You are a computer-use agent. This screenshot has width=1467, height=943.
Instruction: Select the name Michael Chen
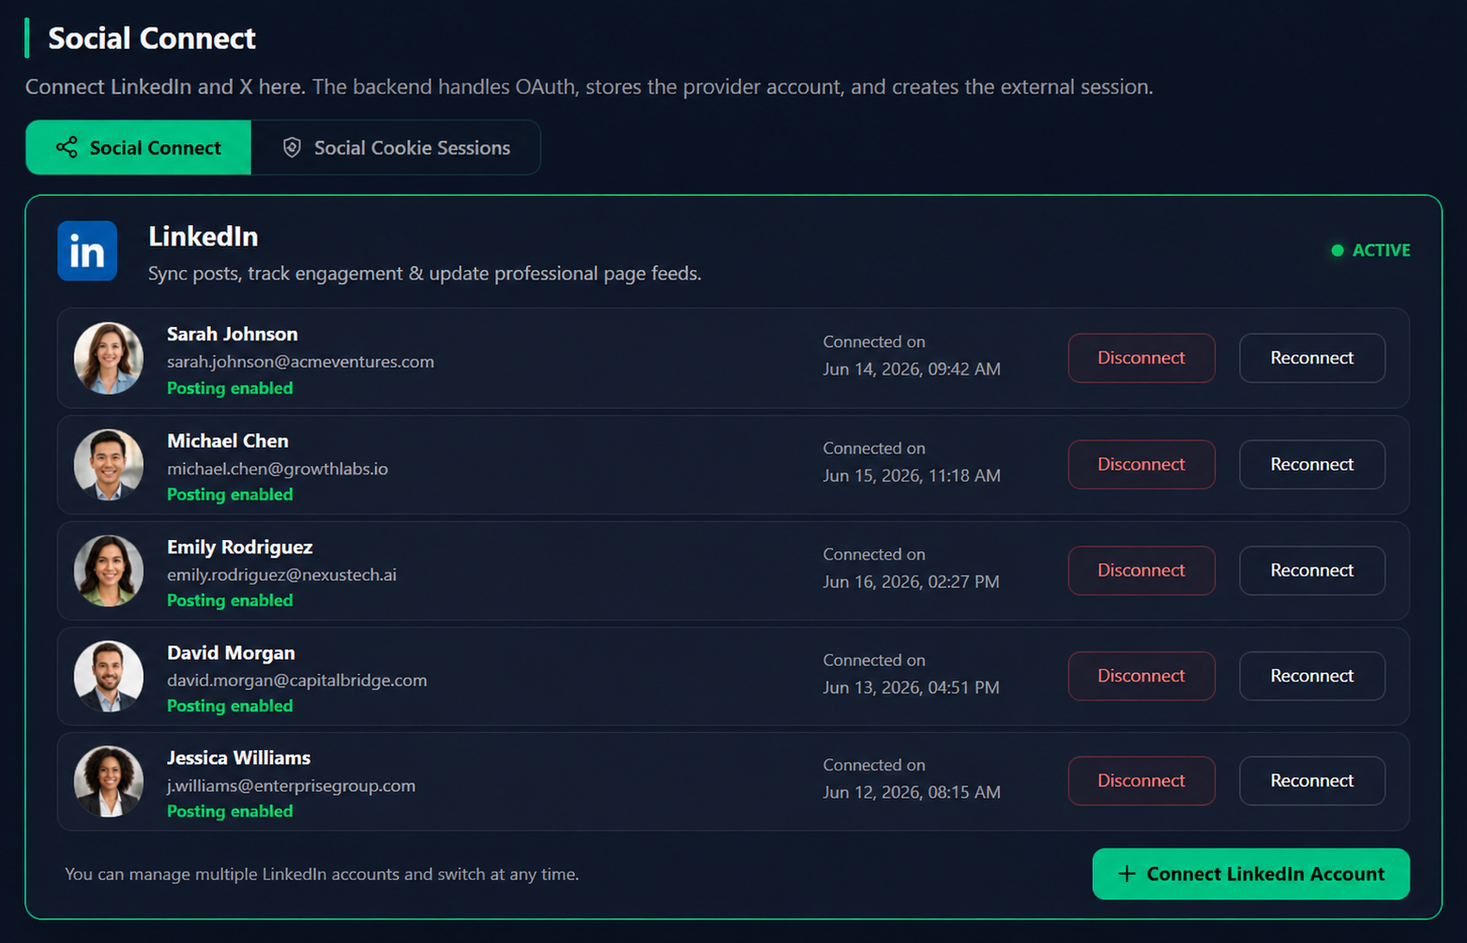[x=228, y=441]
